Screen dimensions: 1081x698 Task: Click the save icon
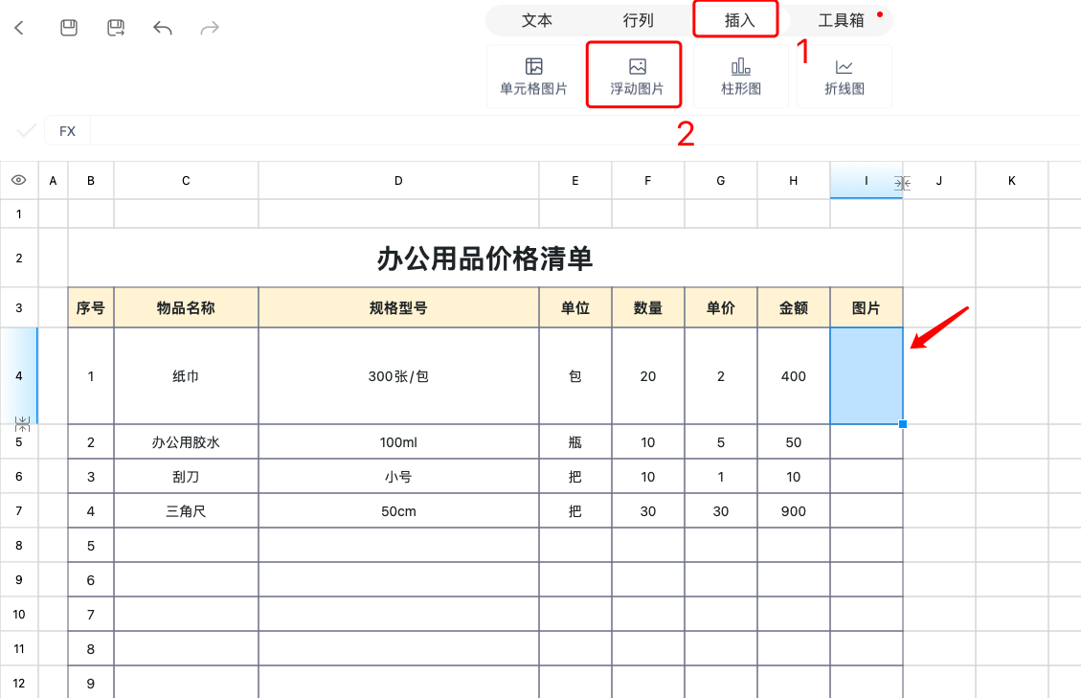pyautogui.click(x=69, y=28)
